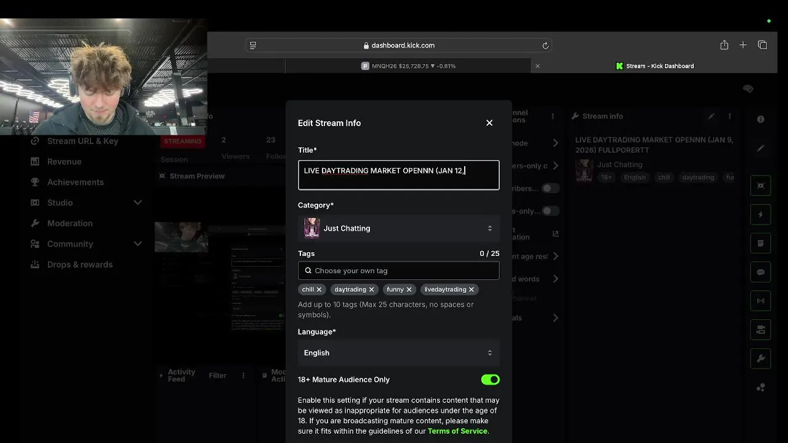
Task: Open the Safari Share menu
Action: tap(724, 45)
